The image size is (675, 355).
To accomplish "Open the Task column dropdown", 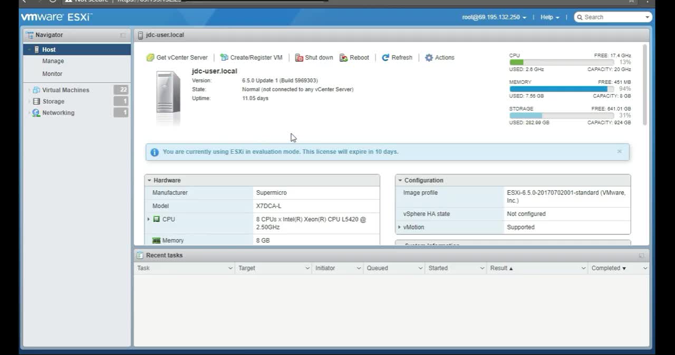I will pyautogui.click(x=230, y=268).
